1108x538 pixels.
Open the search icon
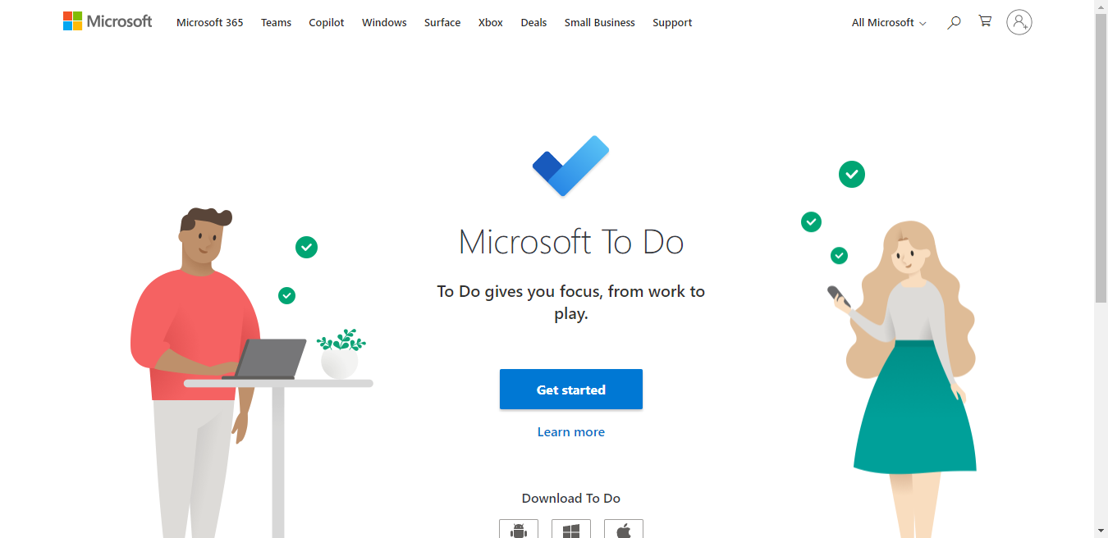click(953, 22)
